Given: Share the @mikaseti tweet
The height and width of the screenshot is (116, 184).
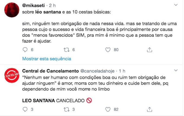Looking at the screenshot, I should (x=149, y=50).
